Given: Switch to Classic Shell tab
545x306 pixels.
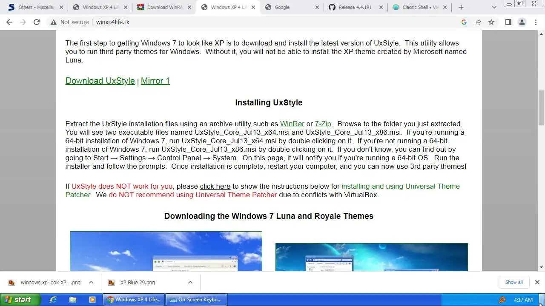Looking at the screenshot, I should (420, 7).
